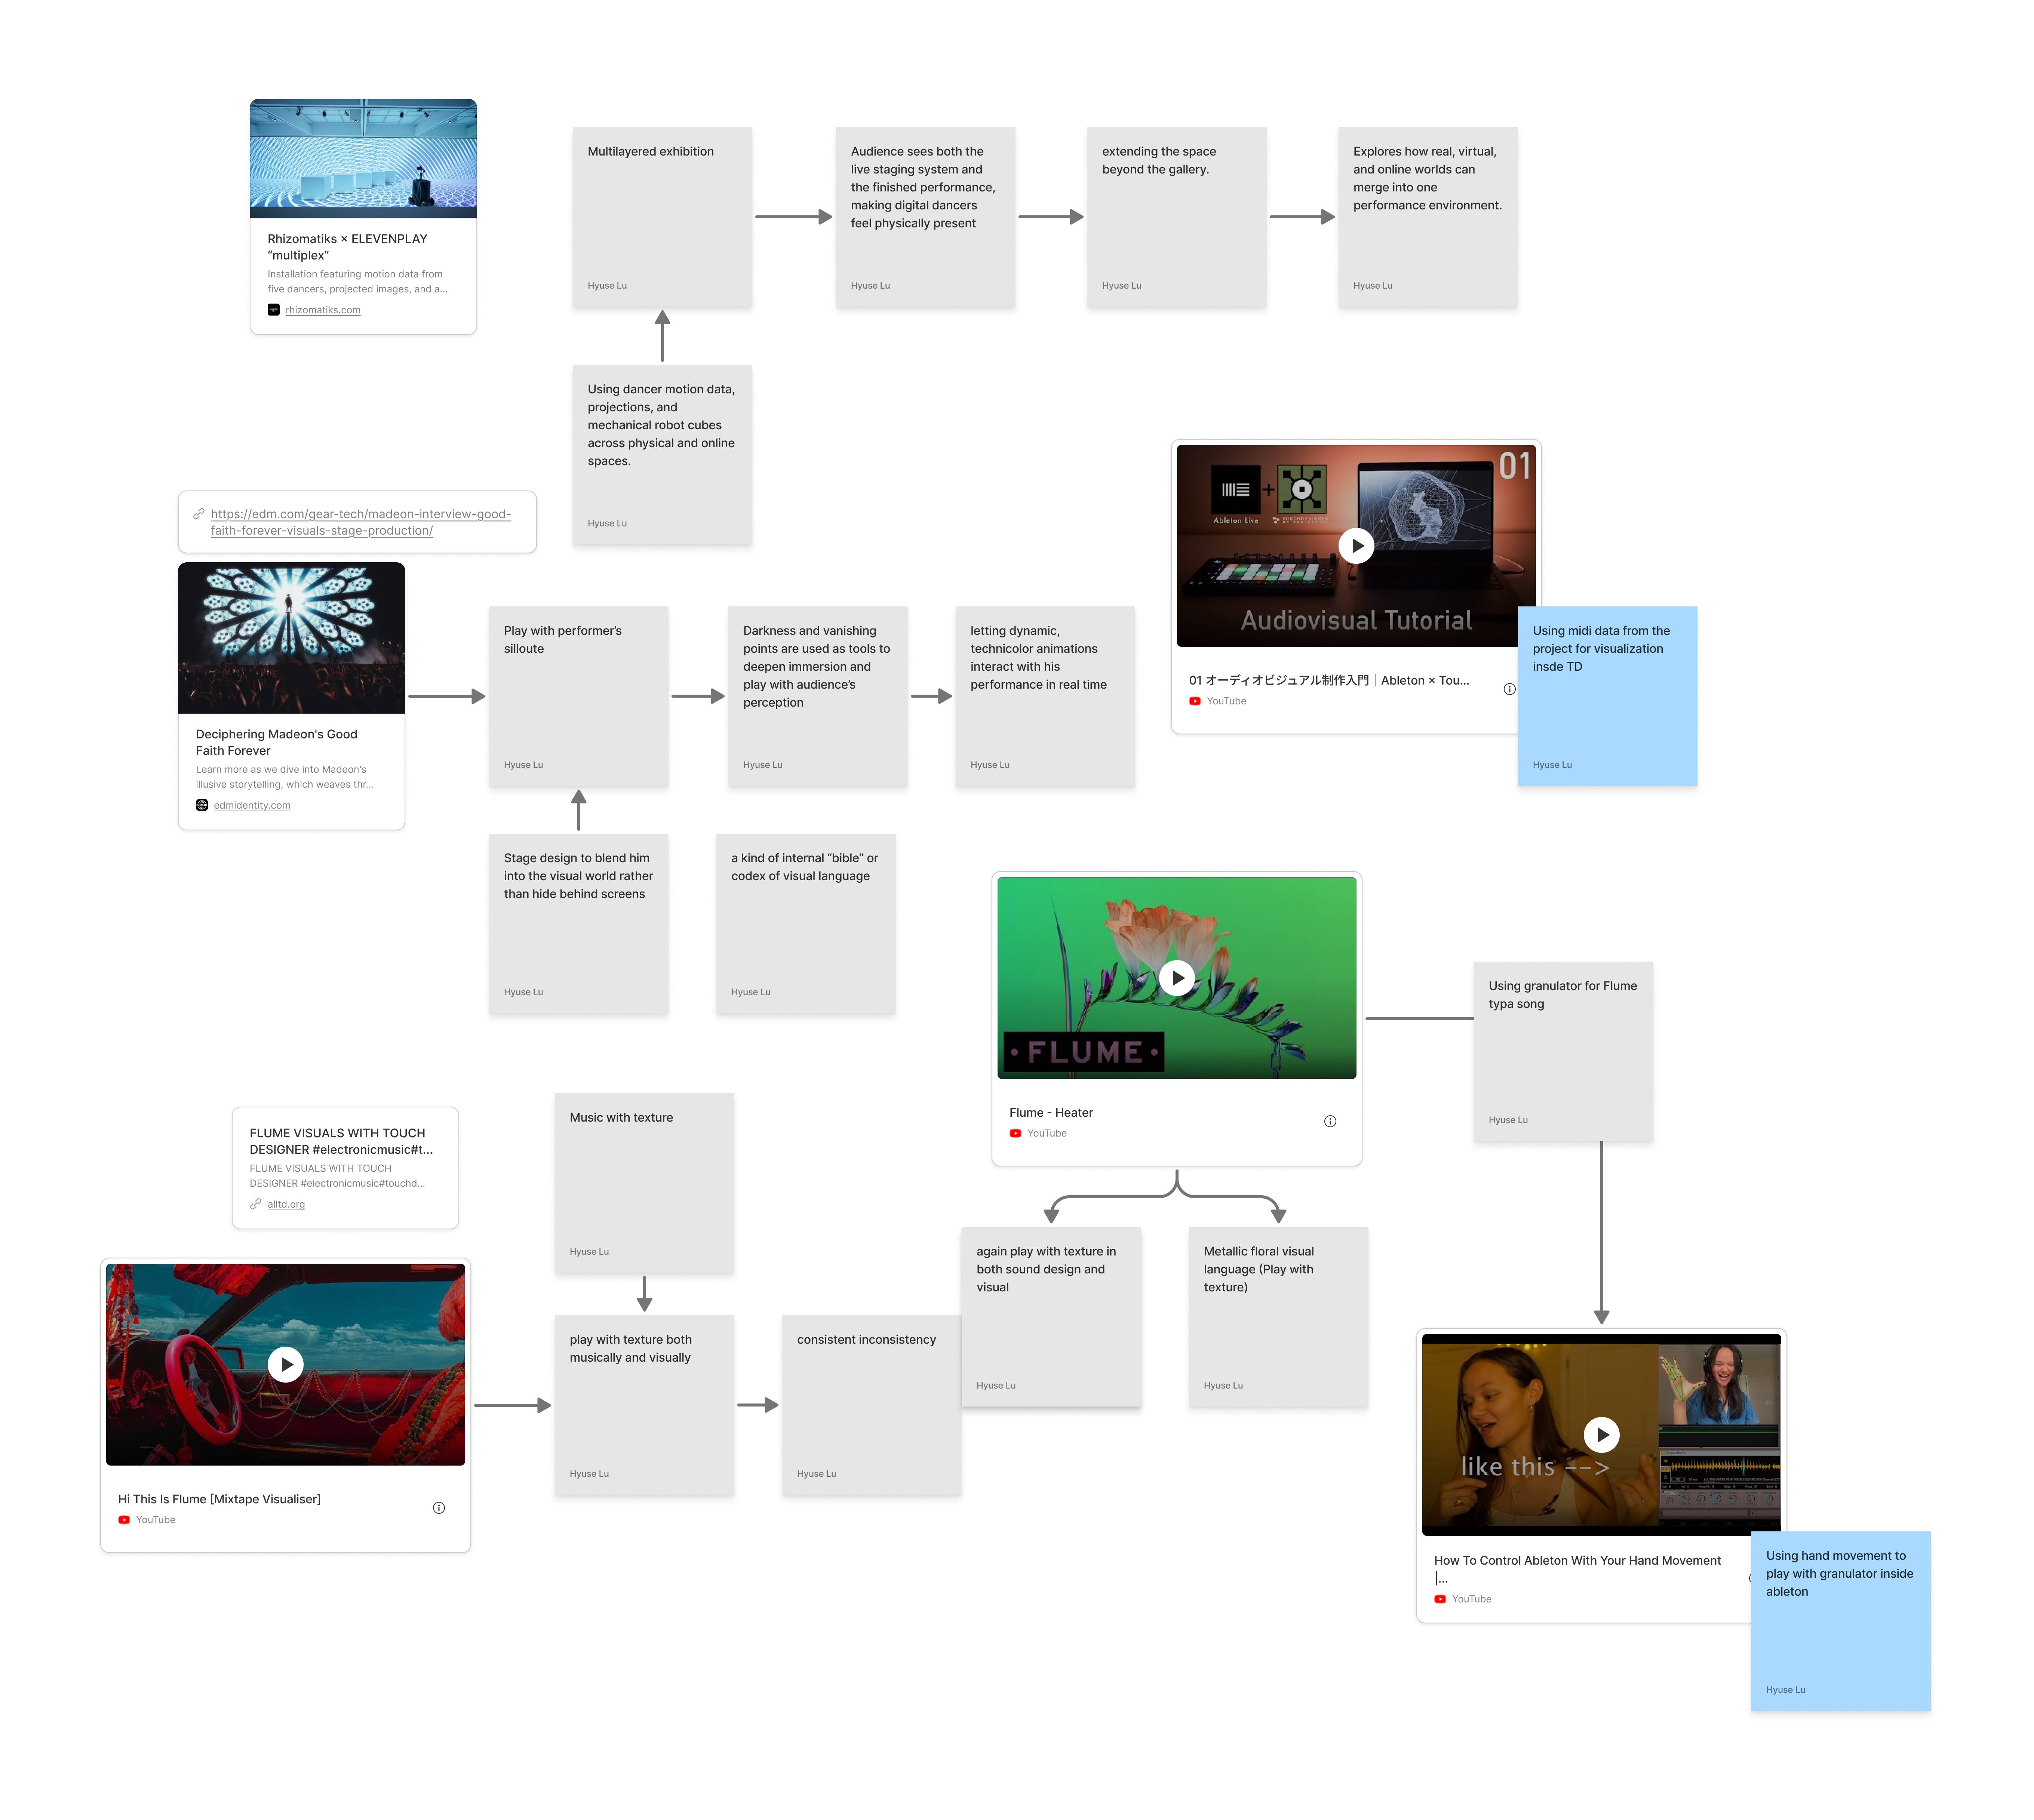
Task: Open the edm.com madeon interview URL
Action: [361, 522]
